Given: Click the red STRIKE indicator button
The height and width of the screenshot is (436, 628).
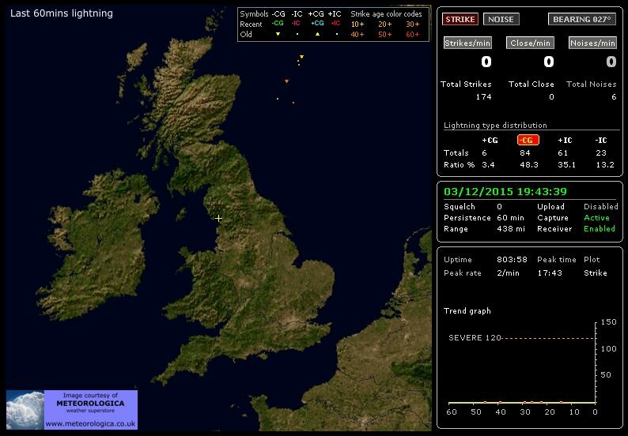Looking at the screenshot, I should pyautogui.click(x=460, y=19).
